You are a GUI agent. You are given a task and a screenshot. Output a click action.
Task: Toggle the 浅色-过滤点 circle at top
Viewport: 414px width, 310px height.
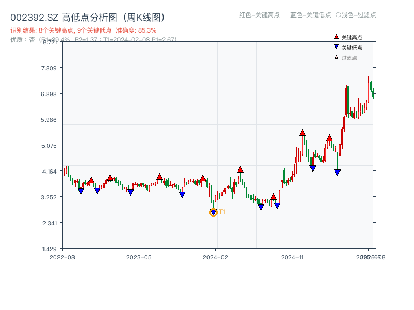click(338, 15)
